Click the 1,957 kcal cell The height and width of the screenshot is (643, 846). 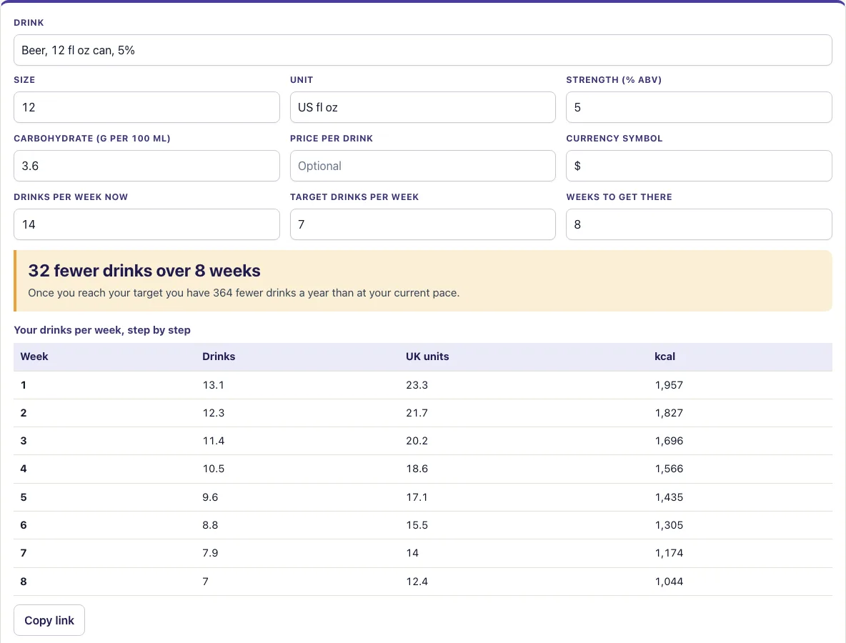click(669, 385)
